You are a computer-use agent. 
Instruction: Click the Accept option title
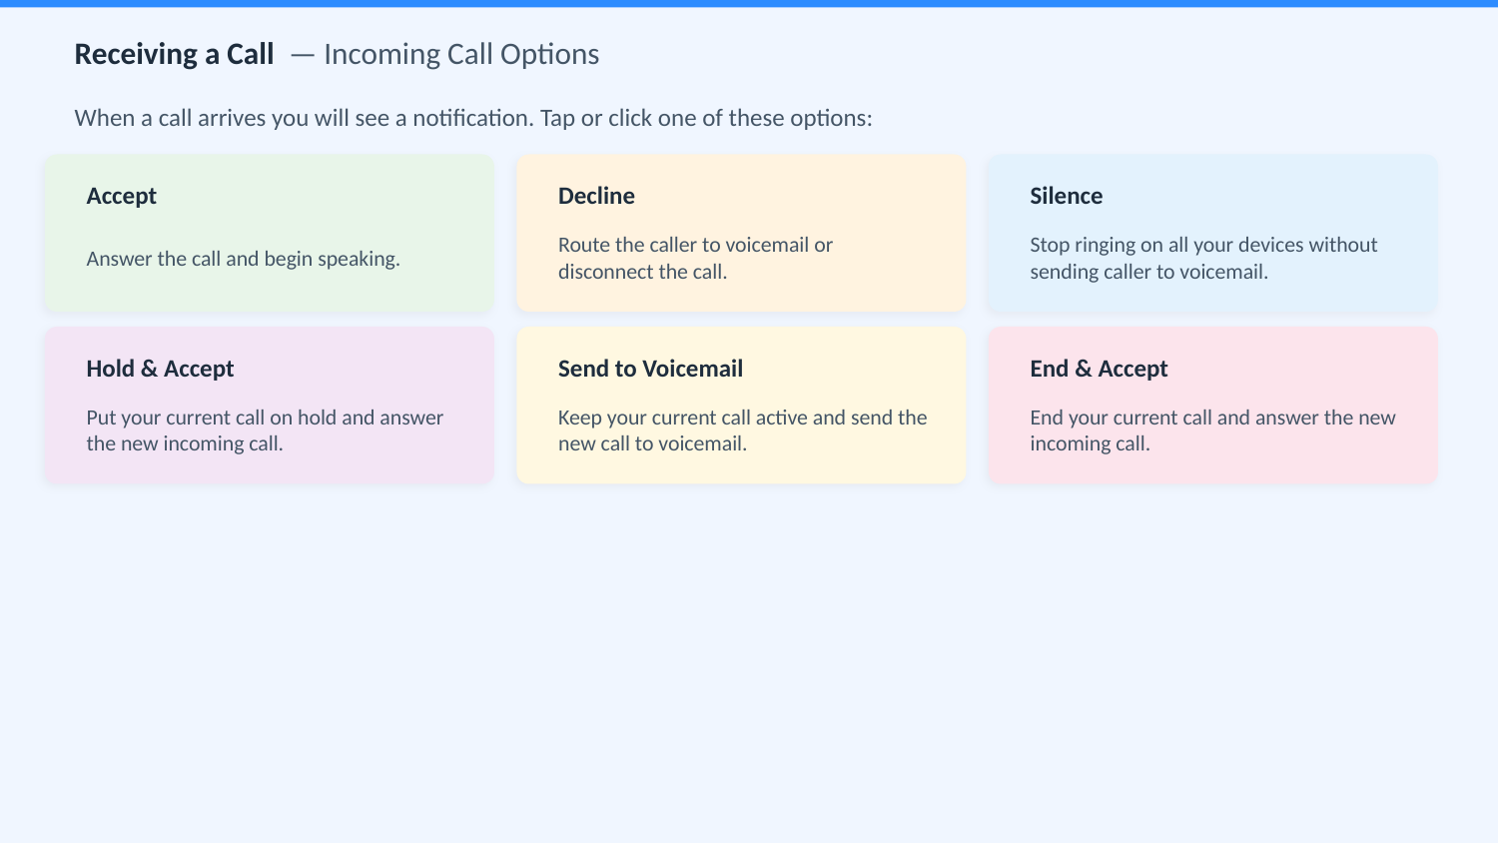[121, 196]
